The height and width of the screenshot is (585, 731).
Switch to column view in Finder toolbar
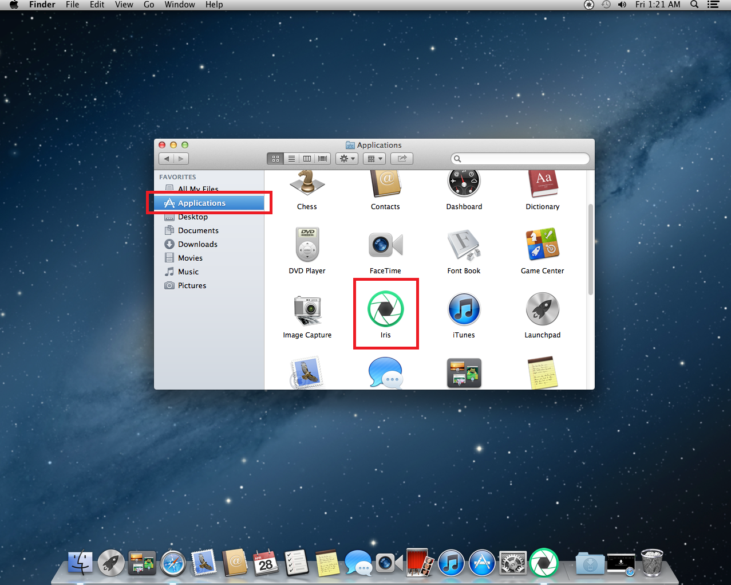pyautogui.click(x=307, y=159)
